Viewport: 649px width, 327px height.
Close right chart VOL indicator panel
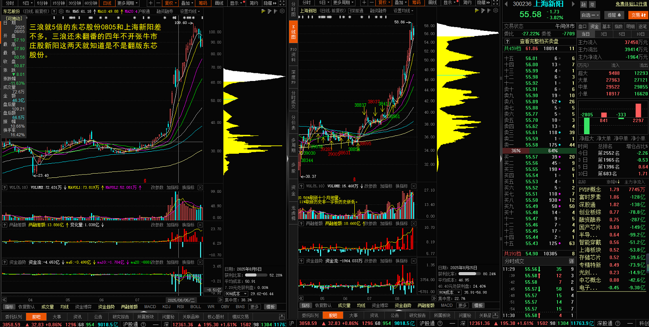point(413,186)
